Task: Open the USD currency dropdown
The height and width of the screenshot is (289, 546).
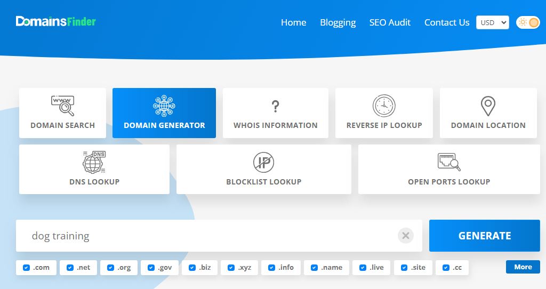Action: [492, 22]
